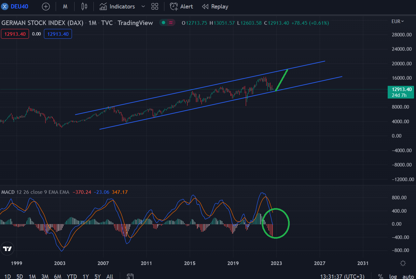This screenshot has width=416, height=279.
Task: Click the green current price label on axis
Action: [x=400, y=92]
